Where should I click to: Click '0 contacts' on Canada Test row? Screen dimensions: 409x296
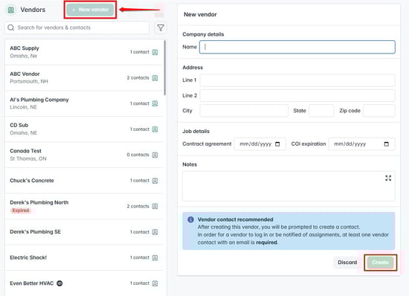point(138,155)
